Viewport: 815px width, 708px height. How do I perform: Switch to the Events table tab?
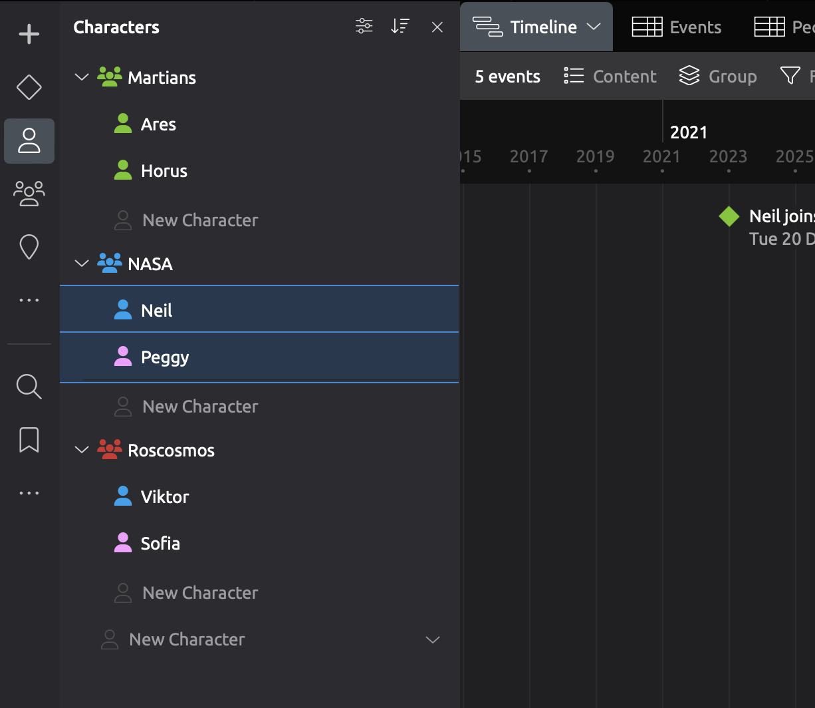pyautogui.click(x=677, y=27)
